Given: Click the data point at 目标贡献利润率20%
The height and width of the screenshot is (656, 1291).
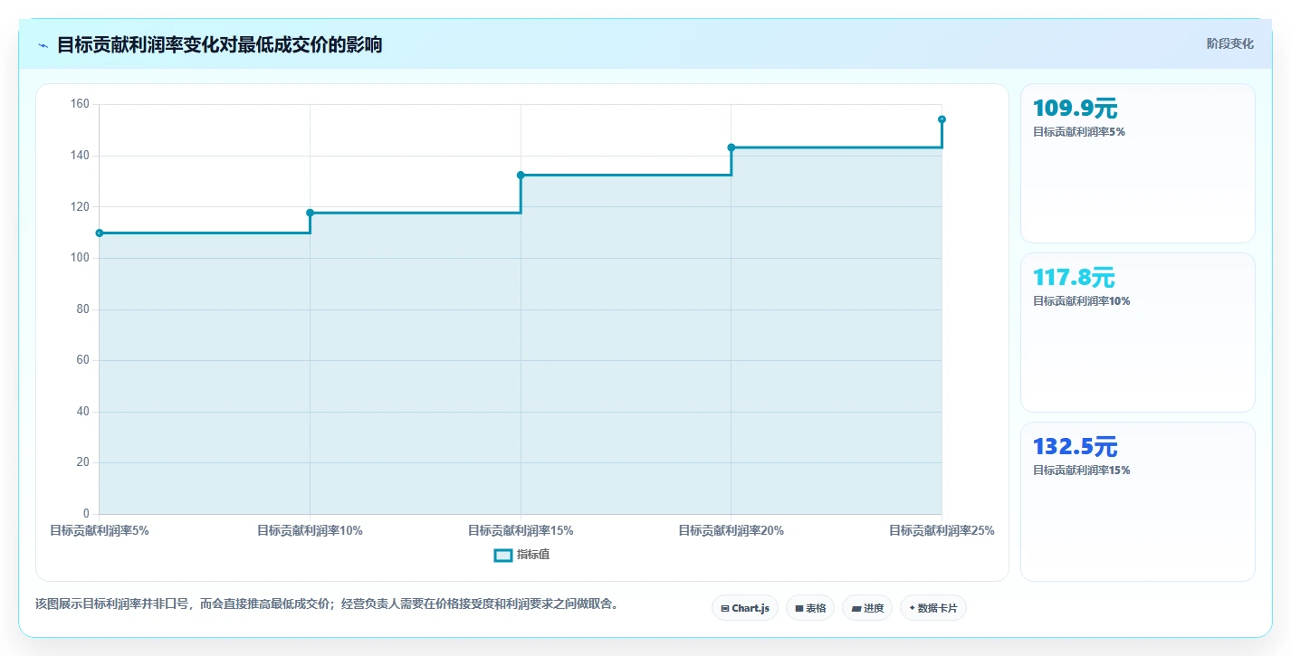Looking at the screenshot, I should (x=732, y=147).
